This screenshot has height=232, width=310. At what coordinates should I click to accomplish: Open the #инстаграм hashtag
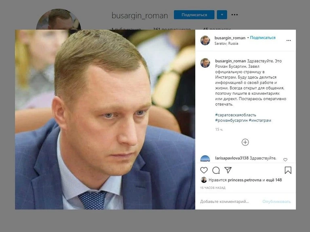coord(260,120)
